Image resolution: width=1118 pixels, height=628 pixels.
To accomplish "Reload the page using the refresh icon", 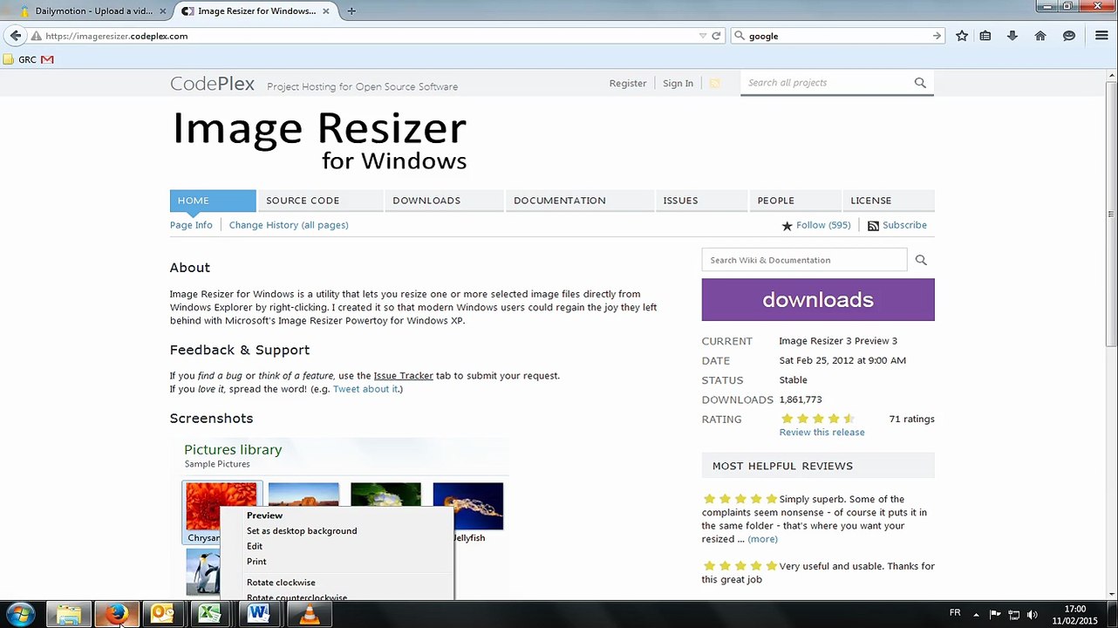I will pyautogui.click(x=716, y=36).
